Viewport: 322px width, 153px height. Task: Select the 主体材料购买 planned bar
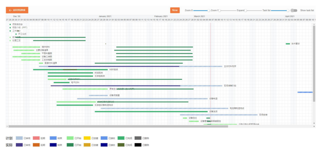(201, 66)
